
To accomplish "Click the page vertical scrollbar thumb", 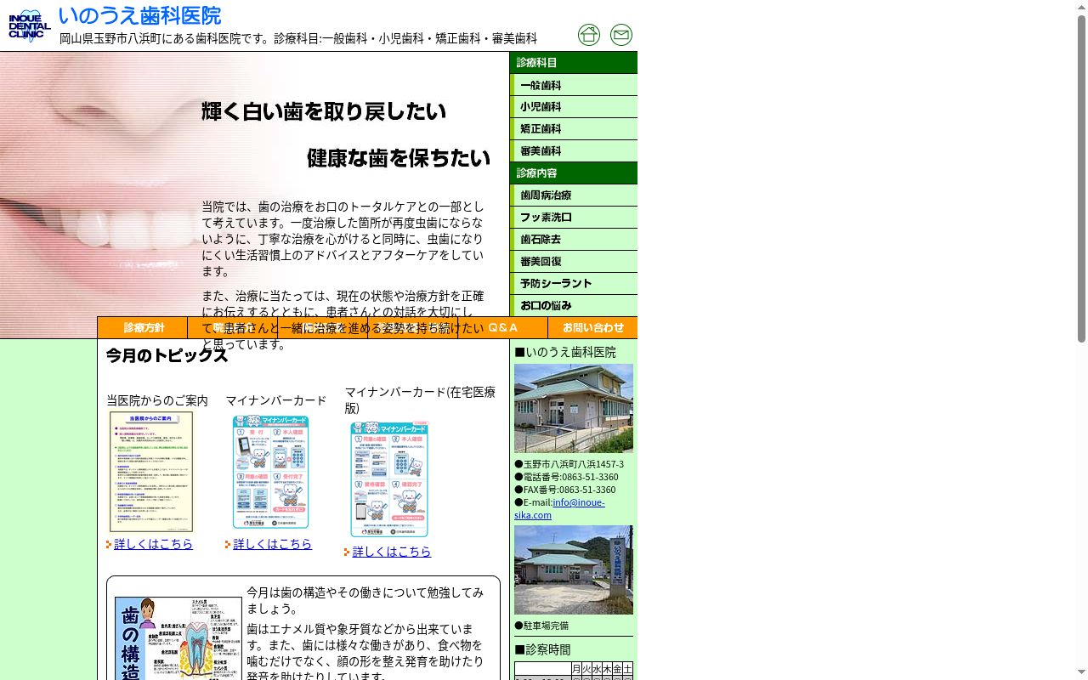I will tap(1081, 178).
